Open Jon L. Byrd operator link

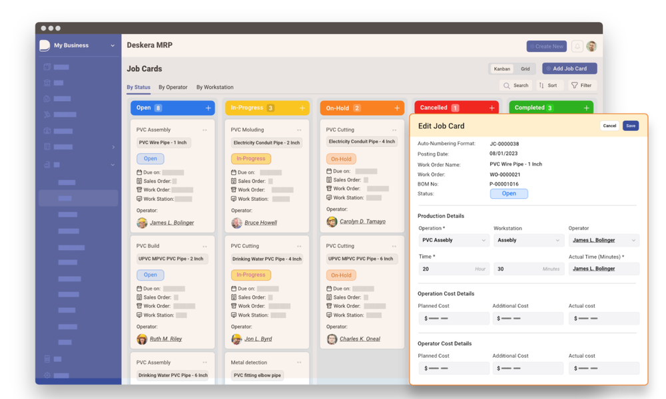[x=258, y=338]
